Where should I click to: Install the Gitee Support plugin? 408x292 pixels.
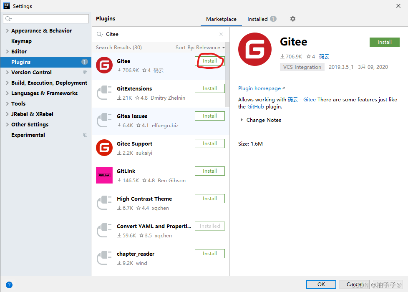point(210,143)
